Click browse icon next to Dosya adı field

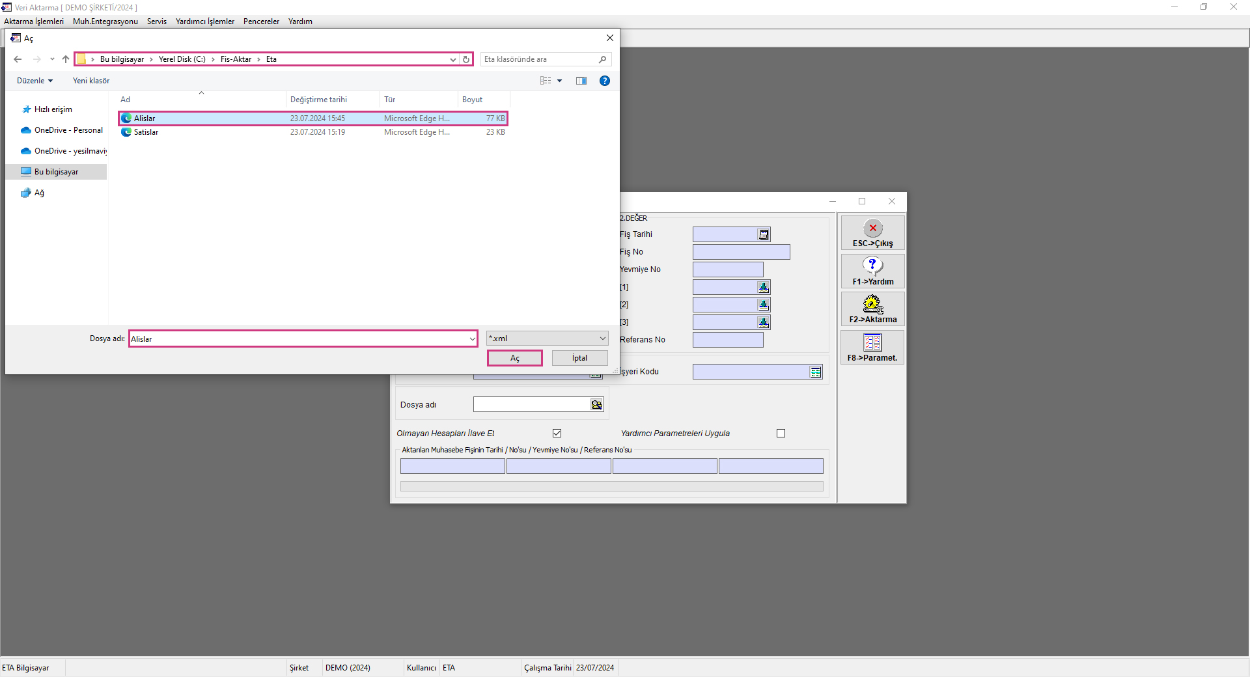[x=596, y=405]
